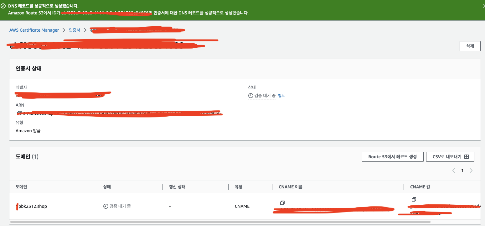This screenshot has height=226, width=485.
Task: Click the Amazon 발급 type value
Action: click(28, 130)
